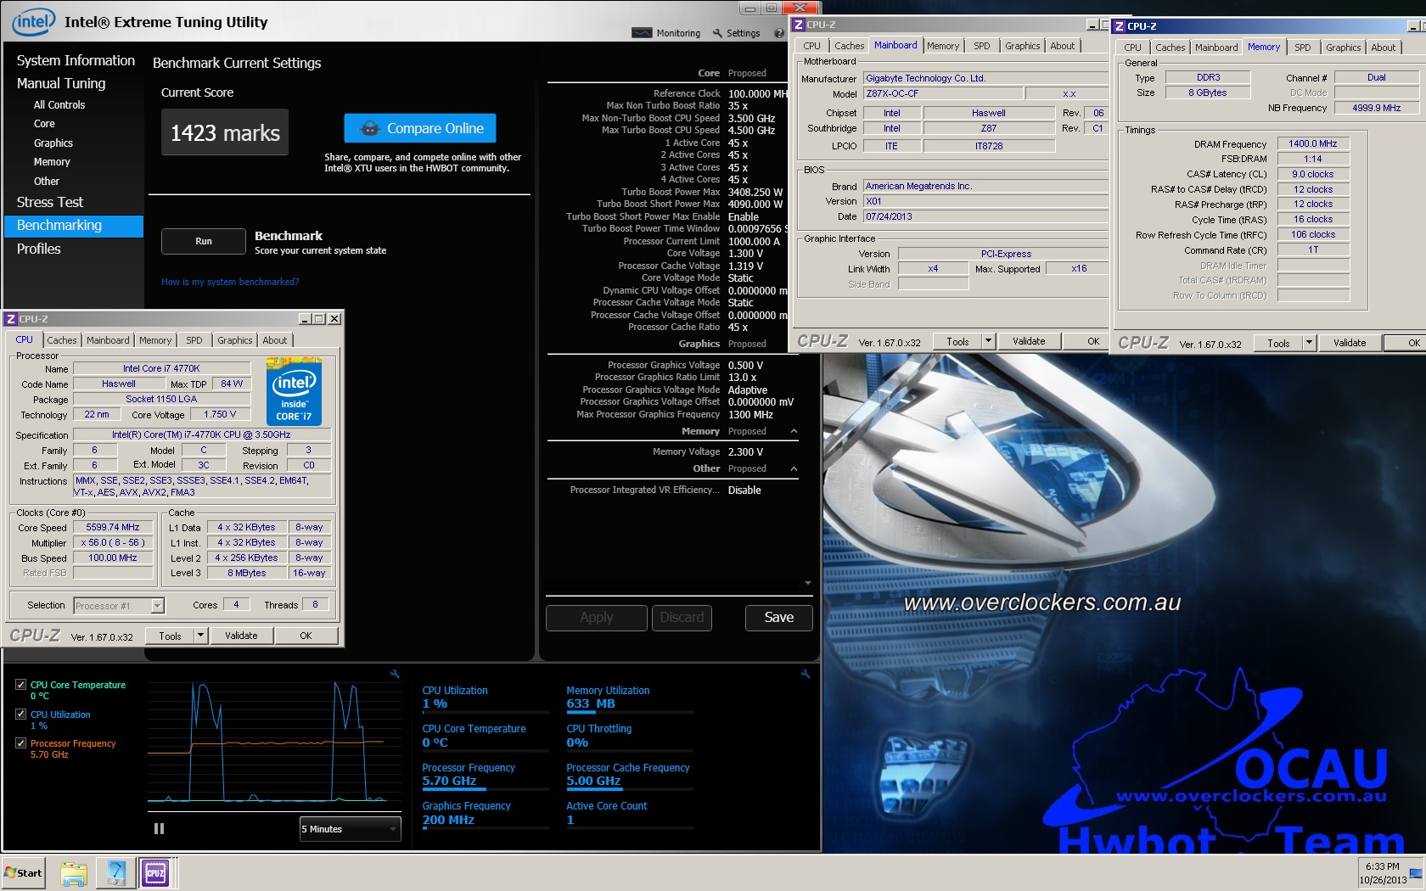Click the Tools button in CPU-Z CPU window

[x=170, y=636]
